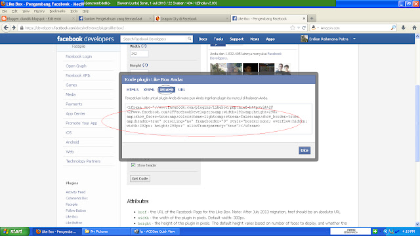Open App Center sidebar link

pyautogui.click(x=75, y=113)
